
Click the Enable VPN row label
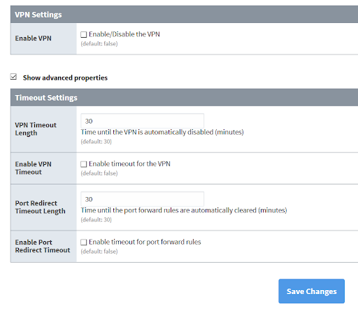pos(34,38)
